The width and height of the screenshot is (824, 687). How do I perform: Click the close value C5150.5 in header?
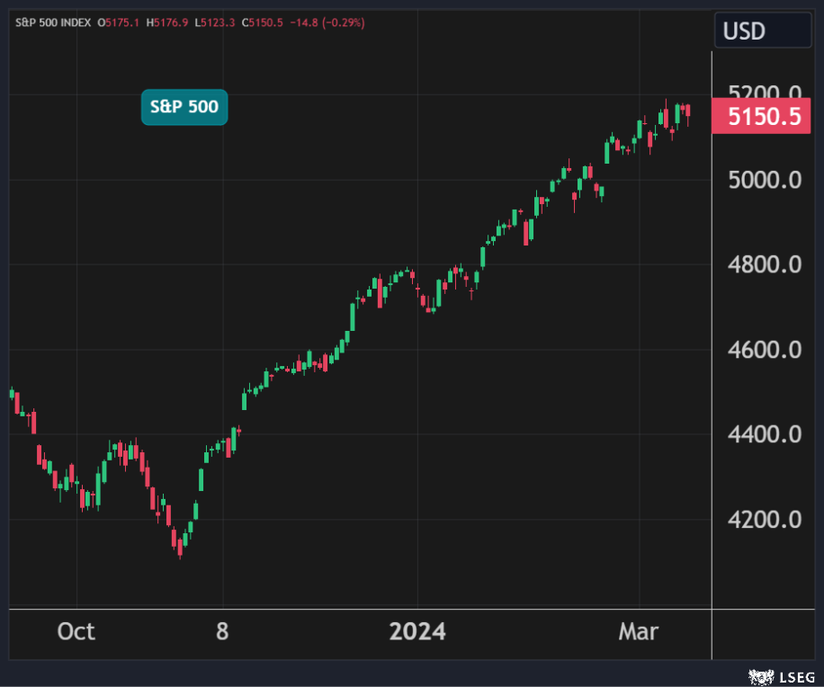tap(269, 22)
